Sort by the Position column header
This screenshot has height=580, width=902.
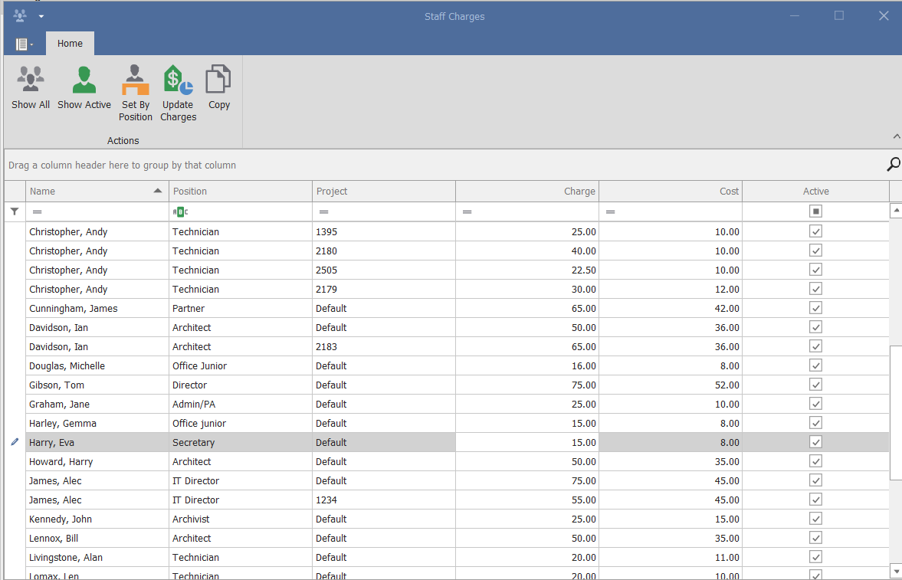(x=241, y=191)
